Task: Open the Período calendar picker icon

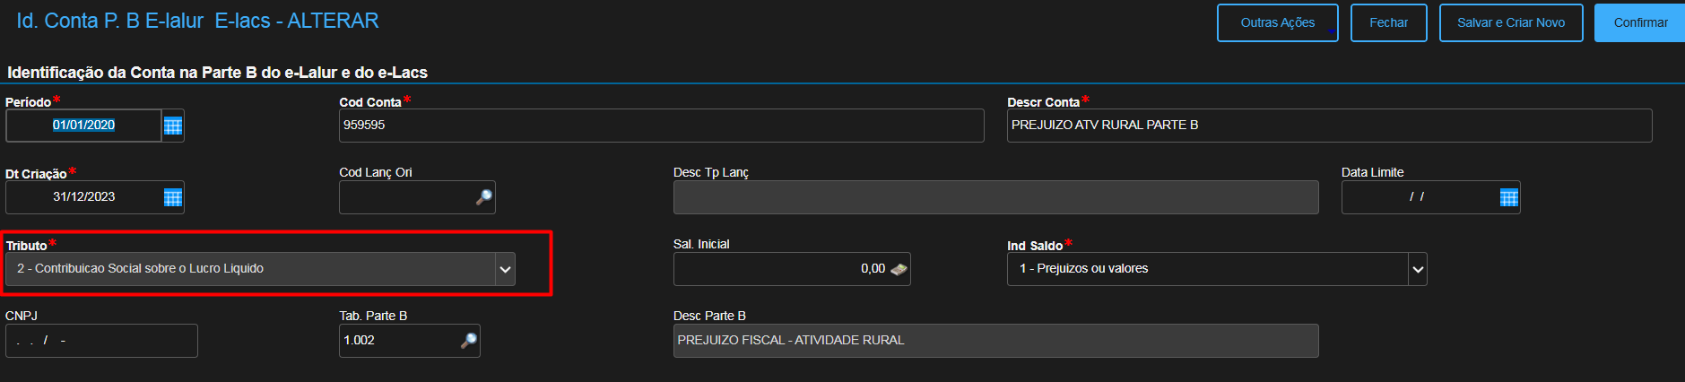Action: tap(173, 126)
